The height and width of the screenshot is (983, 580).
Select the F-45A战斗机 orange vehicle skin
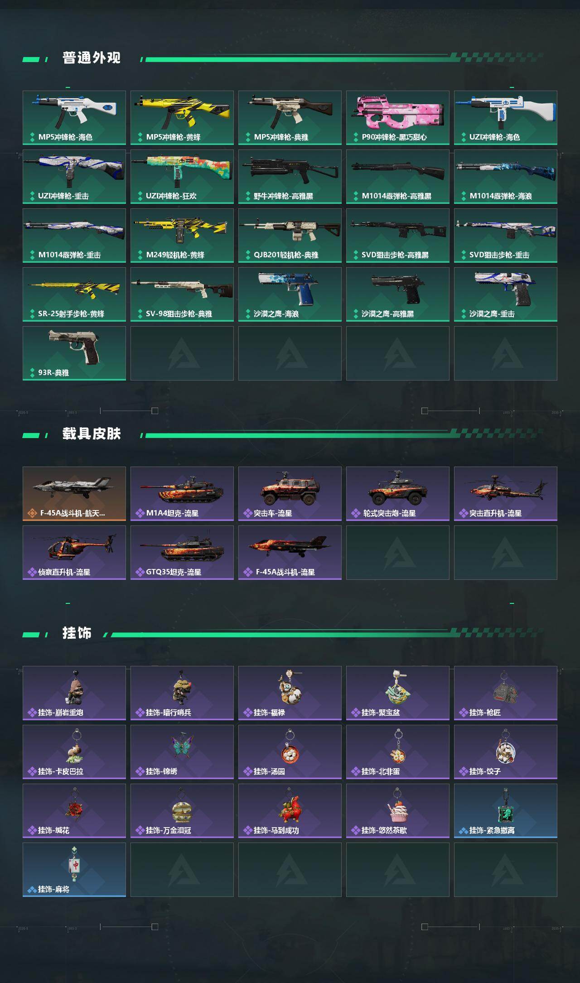coord(74,494)
